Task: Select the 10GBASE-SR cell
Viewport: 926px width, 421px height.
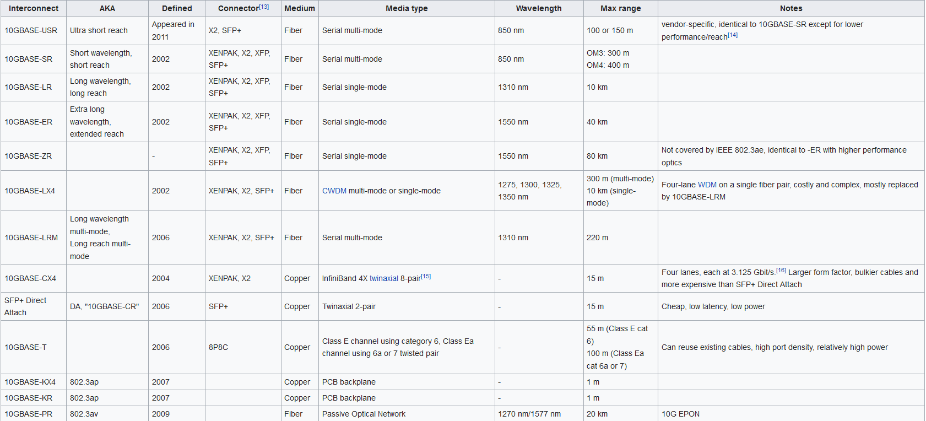Action: click(x=34, y=59)
